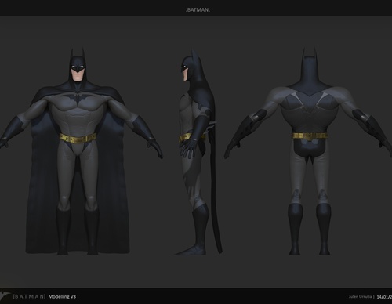Click the bat logo icon in footer
Viewport: 392px width, 304px height.
[5, 296]
